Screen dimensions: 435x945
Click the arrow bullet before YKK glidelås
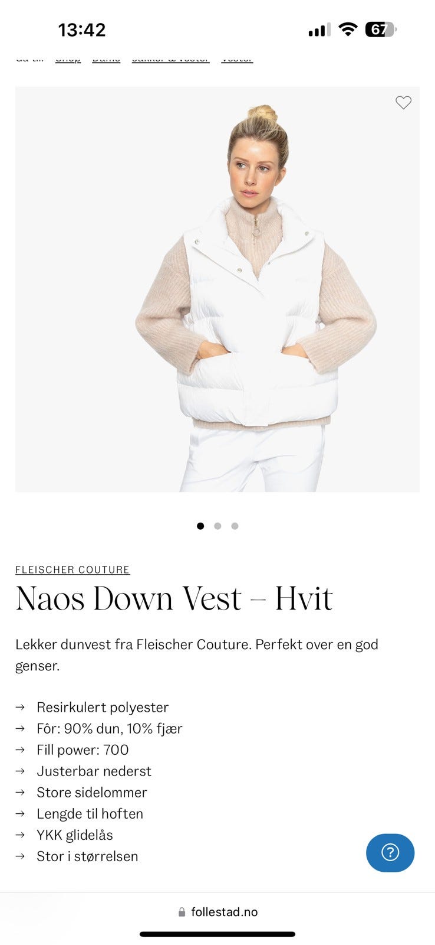(x=20, y=835)
